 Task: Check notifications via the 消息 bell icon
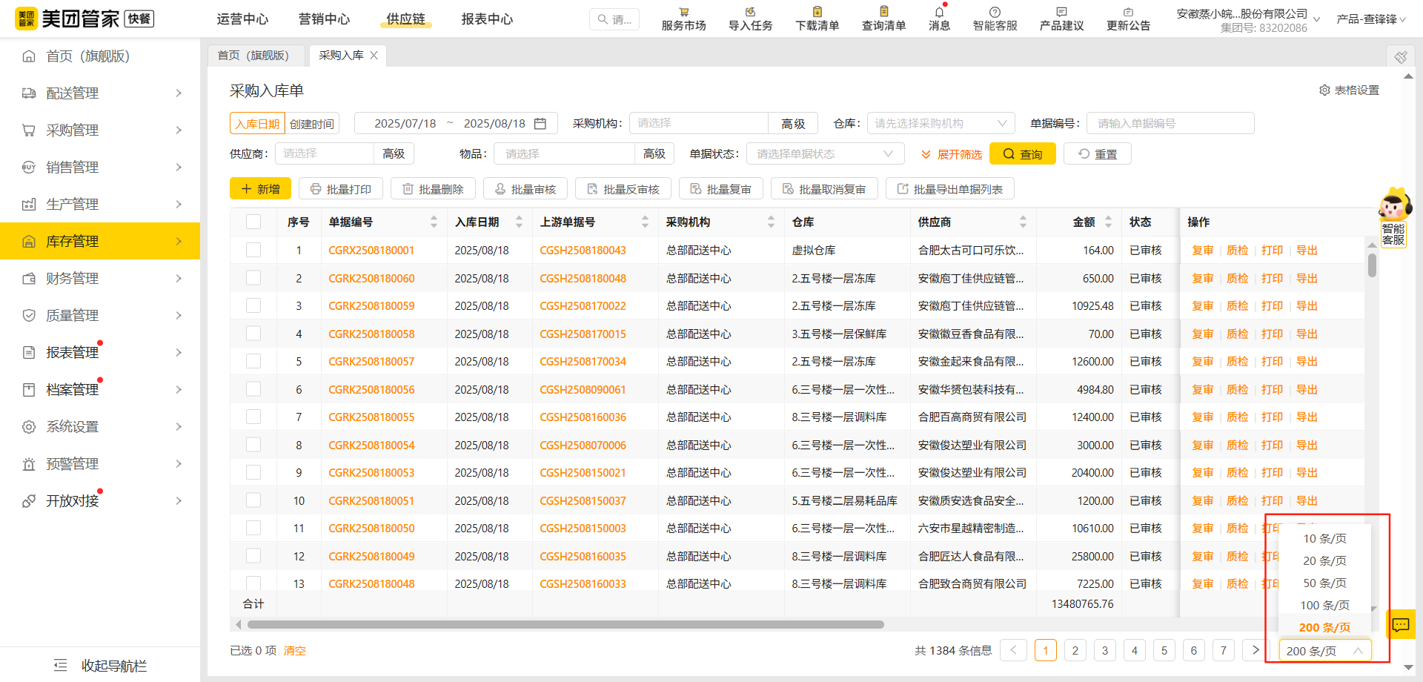(938, 18)
